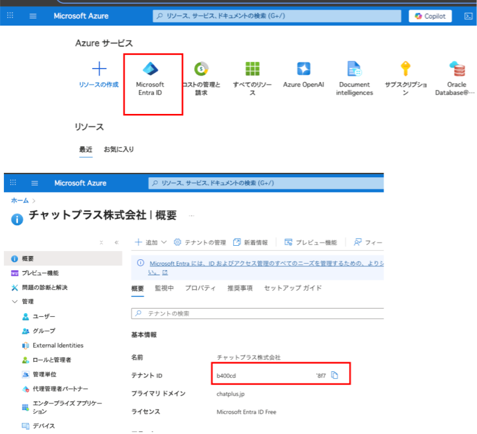This screenshot has height=434, width=477.
Task: Focus the lower Azure header search box
Action: coord(266,183)
